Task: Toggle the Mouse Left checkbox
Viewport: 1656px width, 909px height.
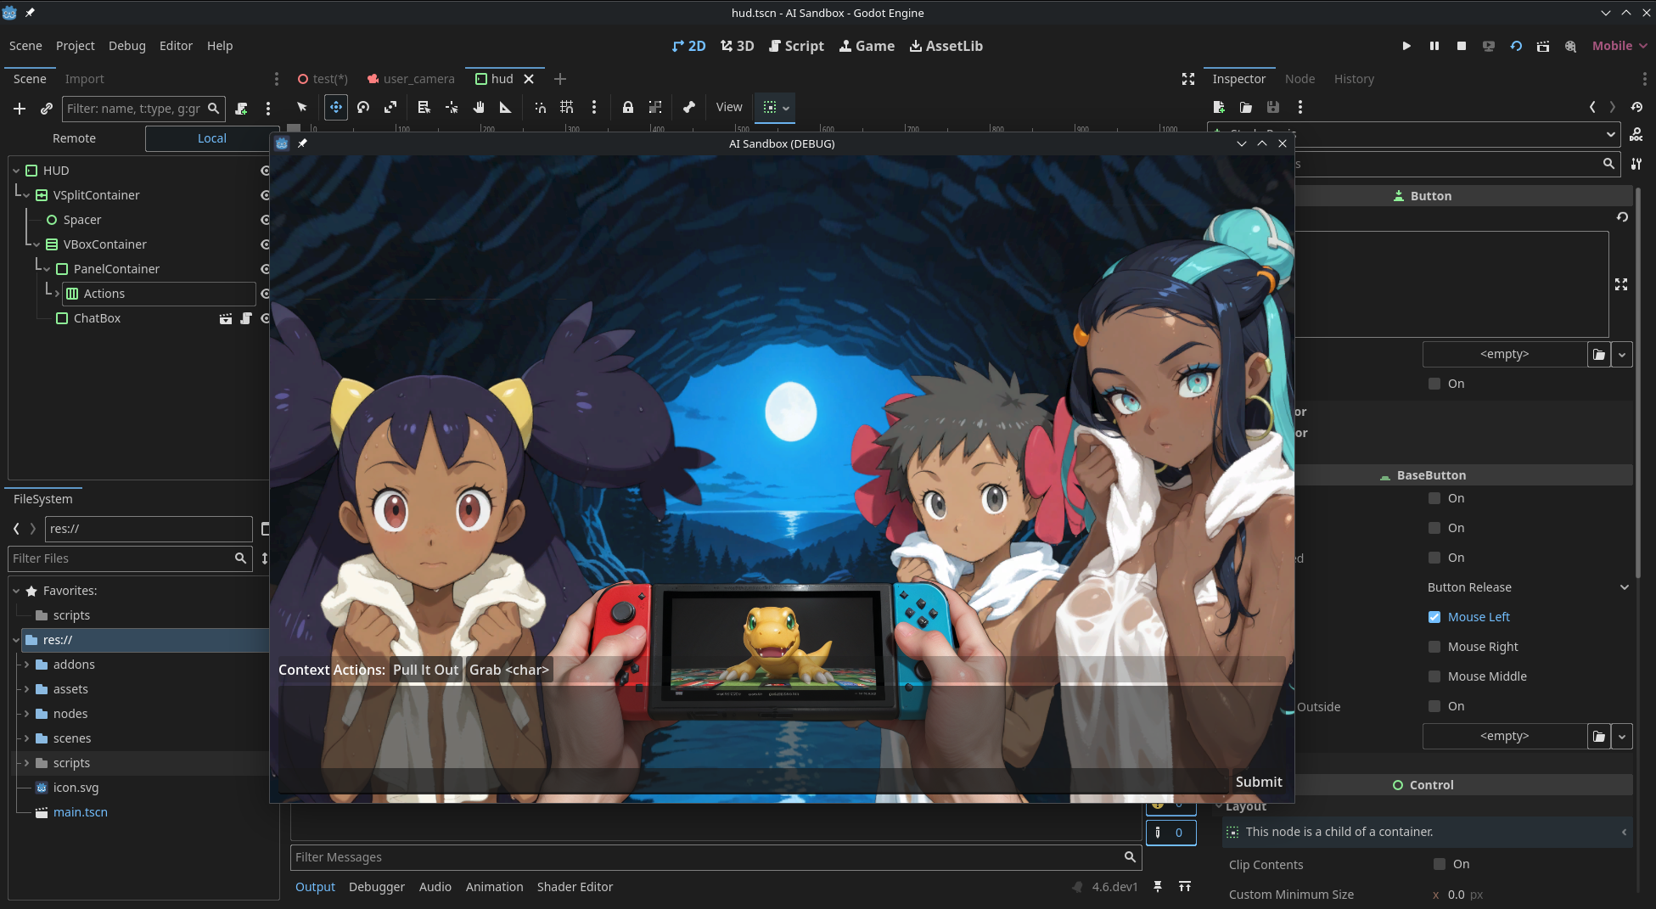Action: click(x=1434, y=617)
